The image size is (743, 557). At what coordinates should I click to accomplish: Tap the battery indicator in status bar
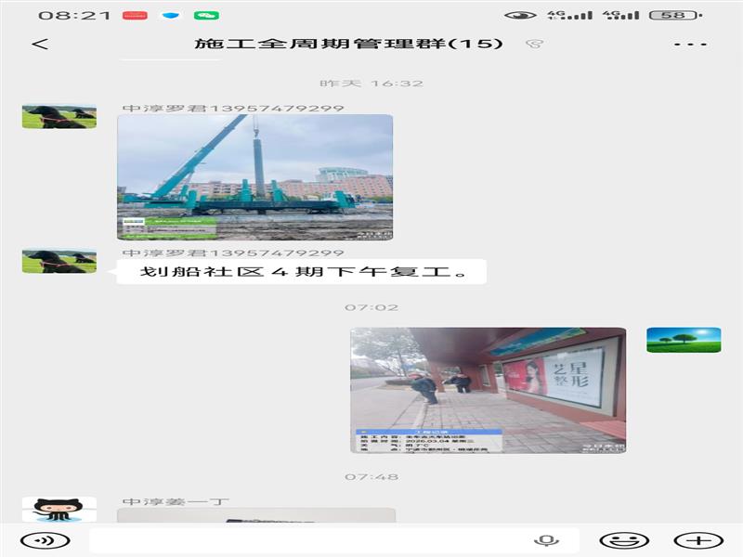coord(674,16)
